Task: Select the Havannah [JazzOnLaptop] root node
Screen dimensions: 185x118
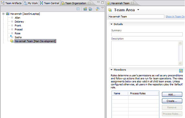Action: 25,14
